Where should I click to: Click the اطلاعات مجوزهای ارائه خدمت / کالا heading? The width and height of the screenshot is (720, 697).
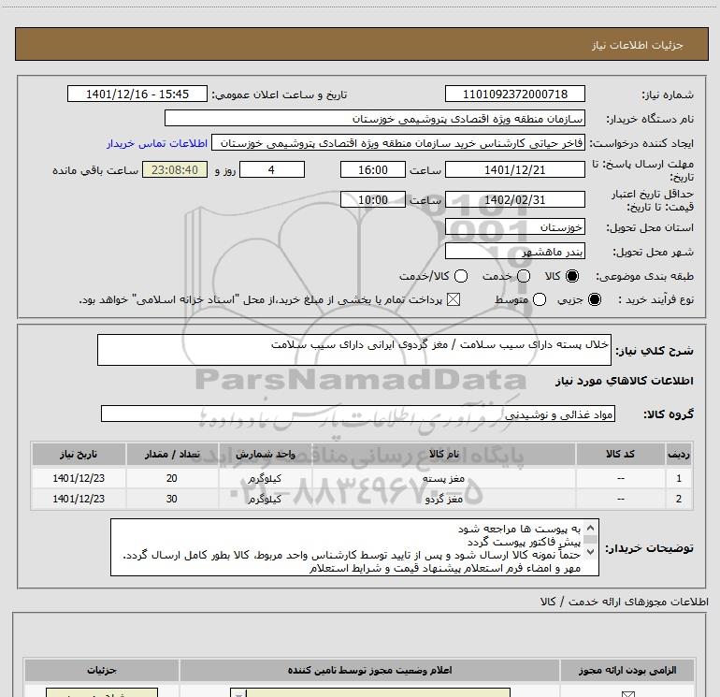(x=624, y=602)
